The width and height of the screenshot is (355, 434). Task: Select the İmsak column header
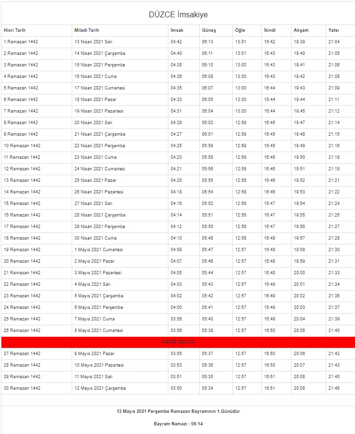pyautogui.click(x=177, y=30)
